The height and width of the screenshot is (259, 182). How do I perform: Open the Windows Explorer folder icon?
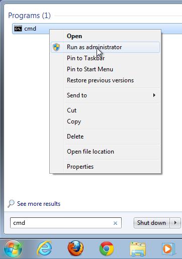[138, 249]
